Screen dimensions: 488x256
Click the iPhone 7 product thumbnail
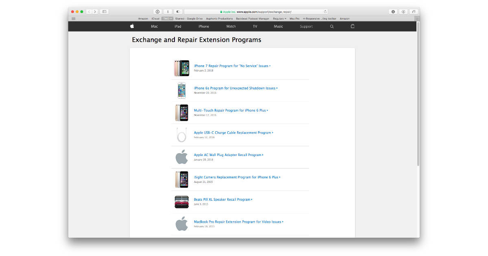pyautogui.click(x=182, y=68)
